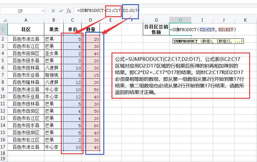Click cell 百色市乐业县 in row 10
Screen dimensions: 257x162
point(26,97)
